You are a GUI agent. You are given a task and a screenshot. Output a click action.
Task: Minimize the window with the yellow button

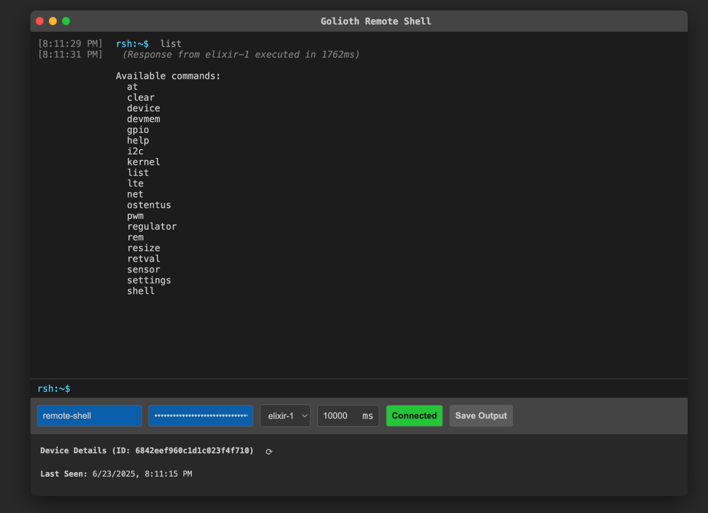tap(53, 21)
